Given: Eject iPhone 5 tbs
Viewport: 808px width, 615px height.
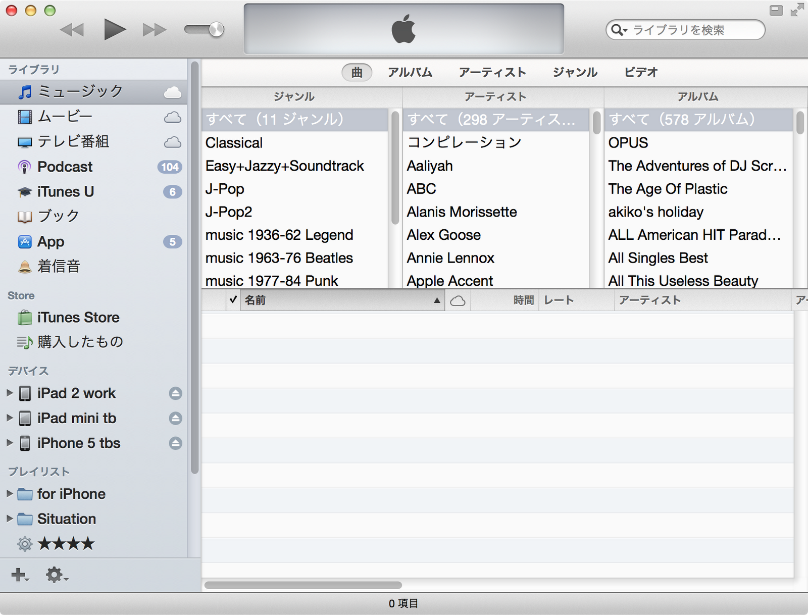Looking at the screenshot, I should (x=175, y=443).
